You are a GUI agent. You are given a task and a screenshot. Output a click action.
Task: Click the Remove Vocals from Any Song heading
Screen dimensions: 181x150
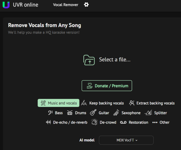pyautogui.click(x=45, y=25)
